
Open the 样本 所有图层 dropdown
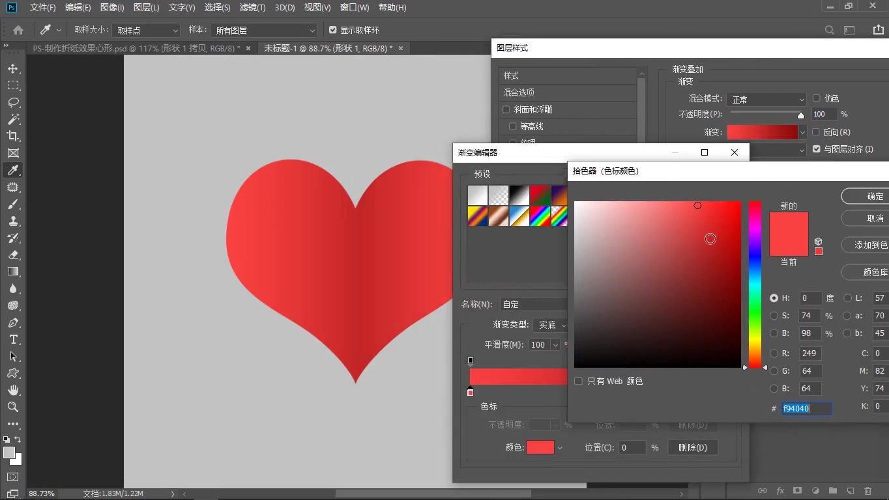264,31
